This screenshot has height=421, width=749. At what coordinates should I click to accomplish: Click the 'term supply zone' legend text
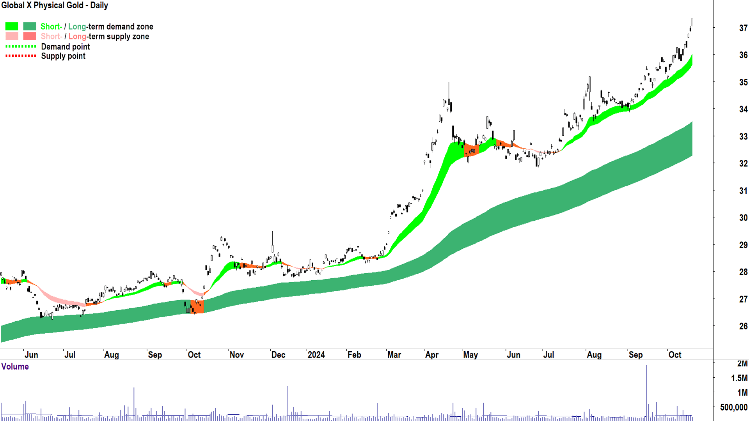[x=119, y=36]
